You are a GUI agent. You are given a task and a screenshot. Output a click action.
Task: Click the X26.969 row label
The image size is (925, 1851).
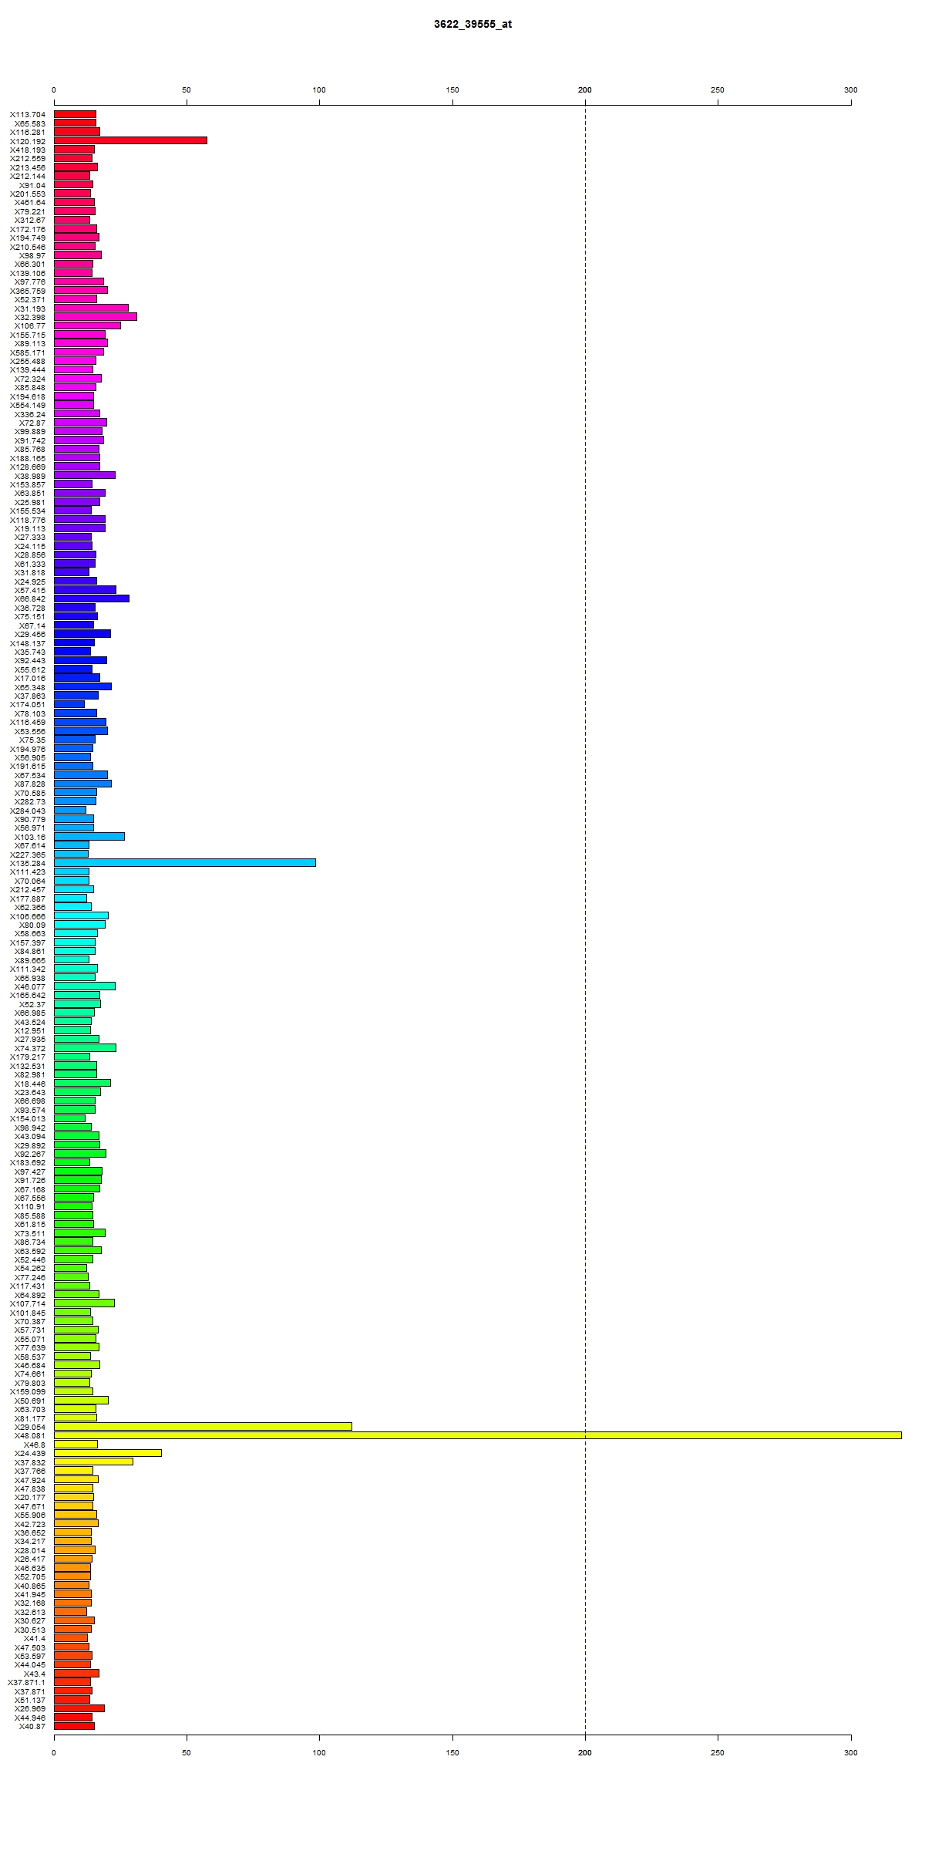tap(30, 1708)
